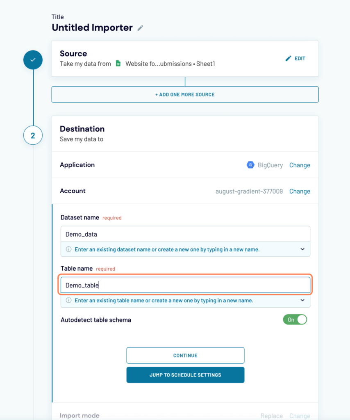Click the info icon under Dataset name

click(68, 249)
